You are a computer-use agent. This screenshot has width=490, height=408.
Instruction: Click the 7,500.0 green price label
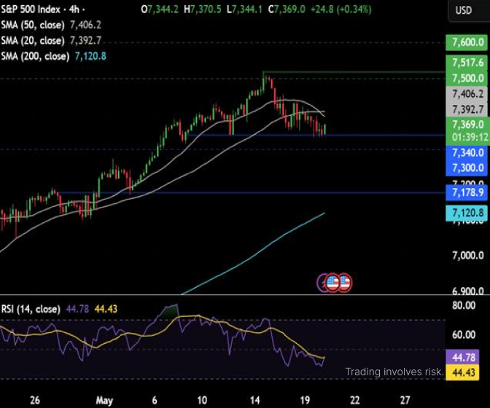click(x=467, y=78)
